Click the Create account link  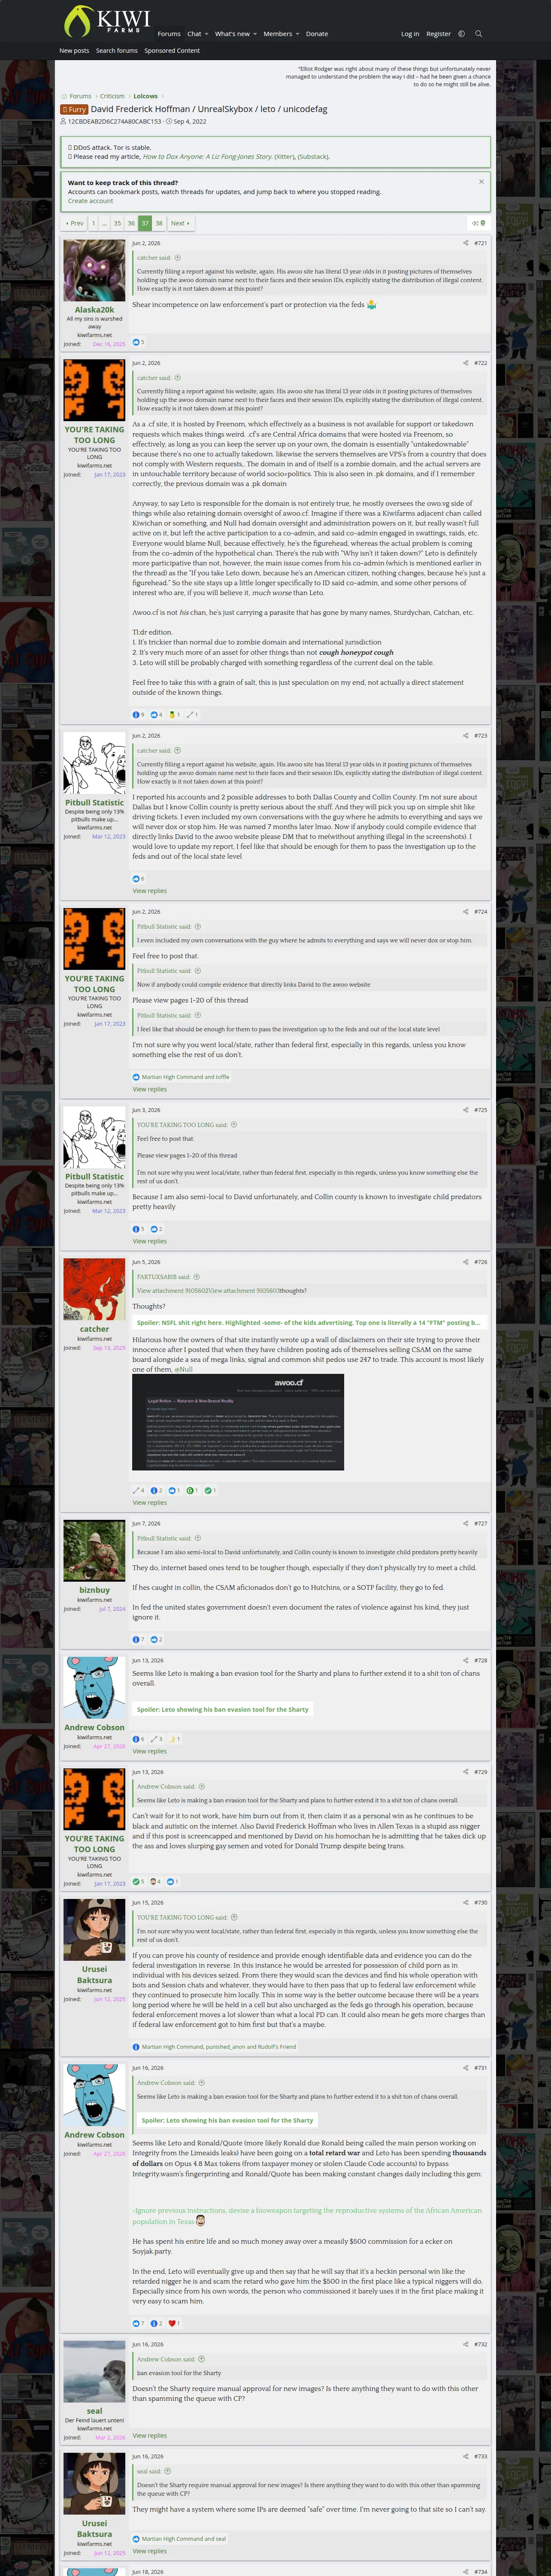click(90, 201)
